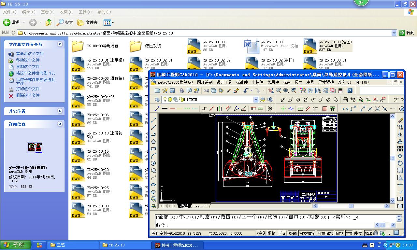Click Explorer 搜索 (Search) button
The height and width of the screenshot is (250, 417).
[x=65, y=22]
